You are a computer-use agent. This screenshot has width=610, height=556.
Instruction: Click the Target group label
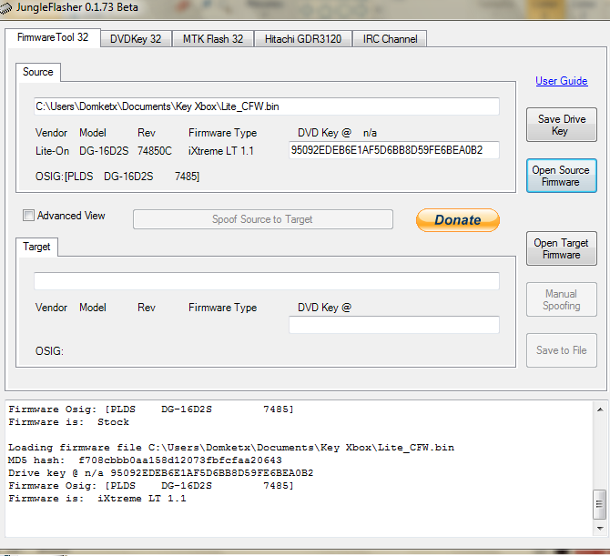click(36, 247)
